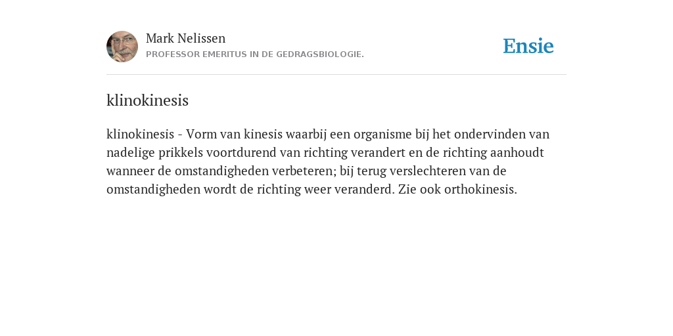
Task: Open the Ensie logo link
Action: pos(528,46)
